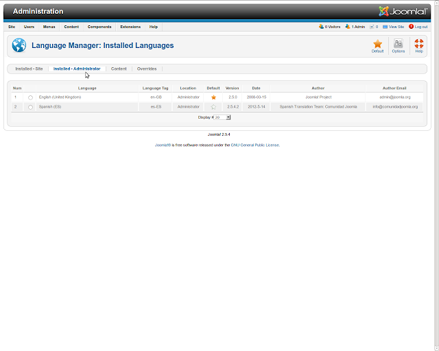Click the globe Language Manager icon
Viewport: 439px width, 351px height.
point(19,45)
